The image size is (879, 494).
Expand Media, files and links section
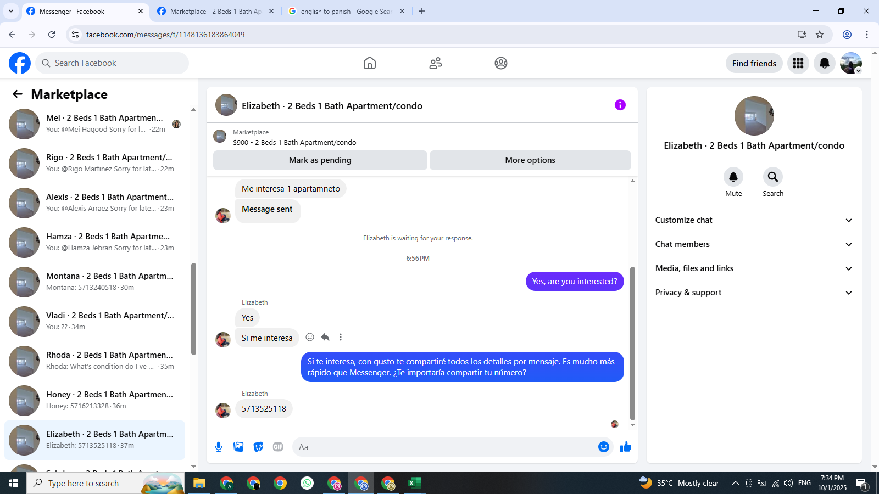tap(754, 268)
